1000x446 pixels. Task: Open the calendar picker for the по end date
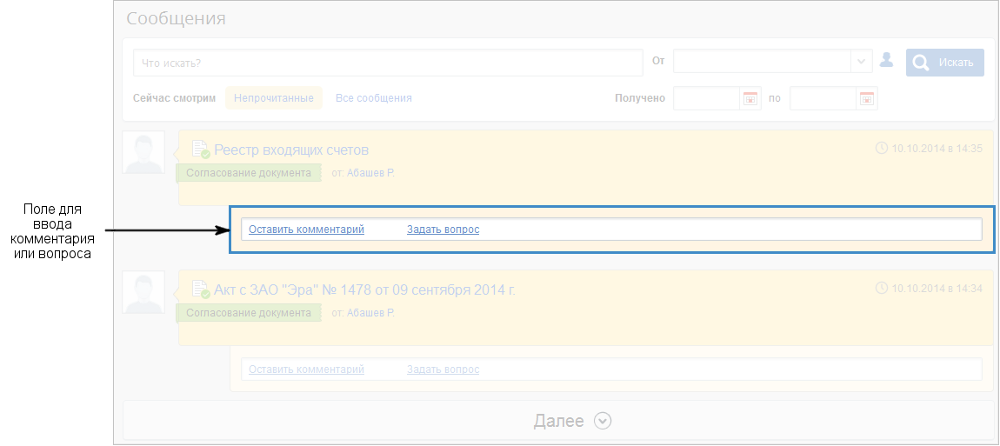(x=867, y=98)
